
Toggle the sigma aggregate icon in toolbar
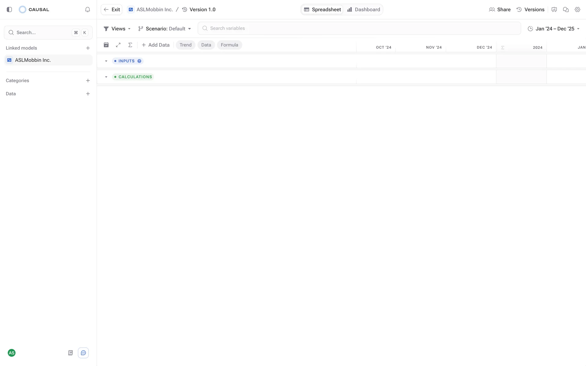click(x=130, y=45)
